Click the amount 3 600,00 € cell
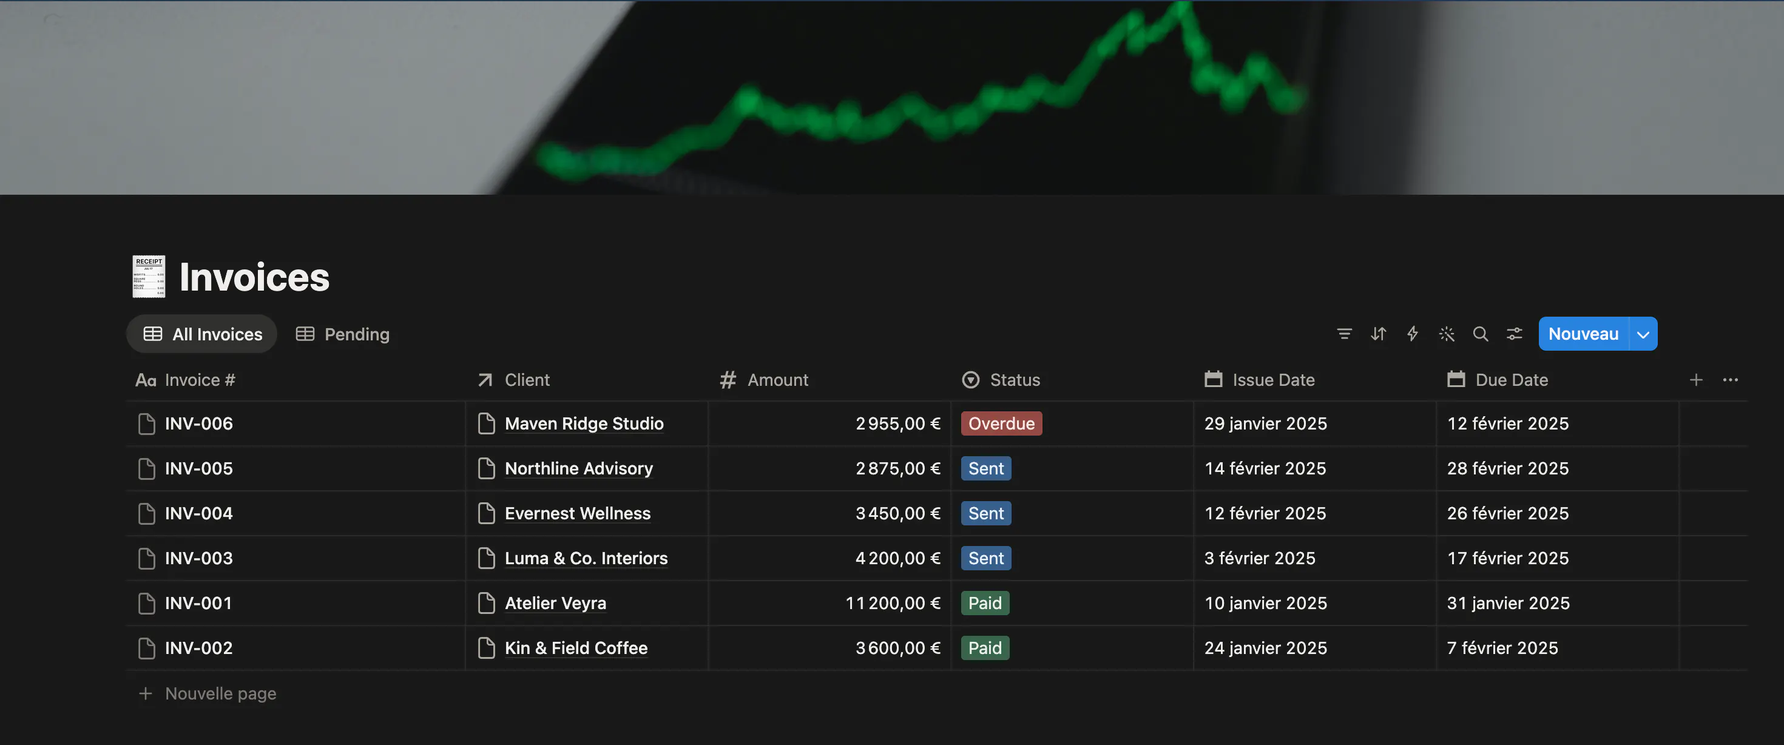The width and height of the screenshot is (1784, 745). (829, 648)
